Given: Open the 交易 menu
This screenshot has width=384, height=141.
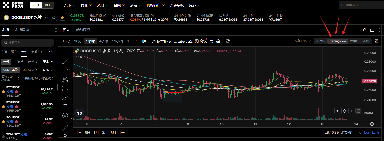Looking at the screenshot, I should click(102, 5).
